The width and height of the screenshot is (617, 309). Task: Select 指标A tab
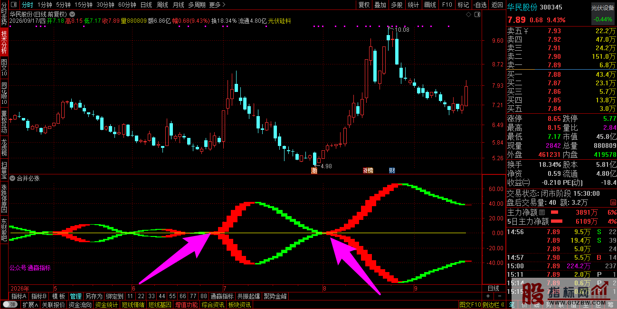19,296
